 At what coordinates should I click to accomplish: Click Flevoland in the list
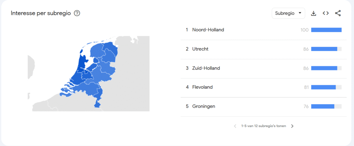click(202, 87)
